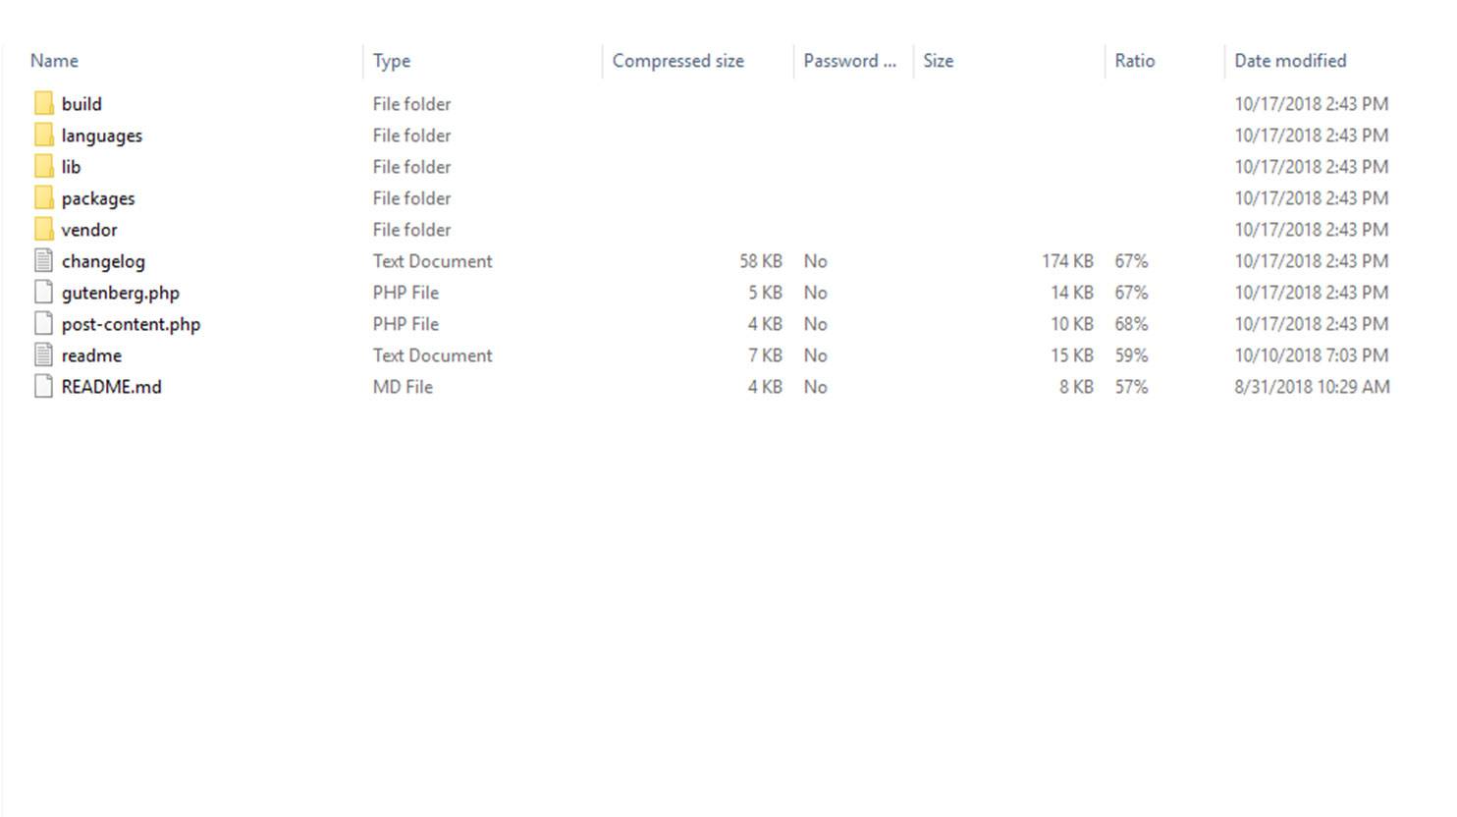
Task: Click the 58 KB compressed size
Action: pos(761,261)
